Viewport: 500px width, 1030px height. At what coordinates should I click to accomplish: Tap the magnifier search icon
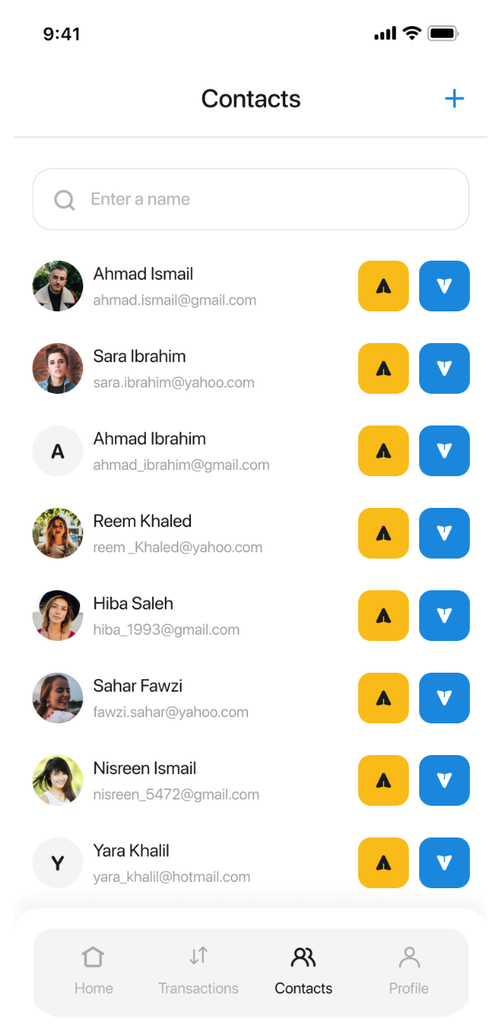coord(64,200)
